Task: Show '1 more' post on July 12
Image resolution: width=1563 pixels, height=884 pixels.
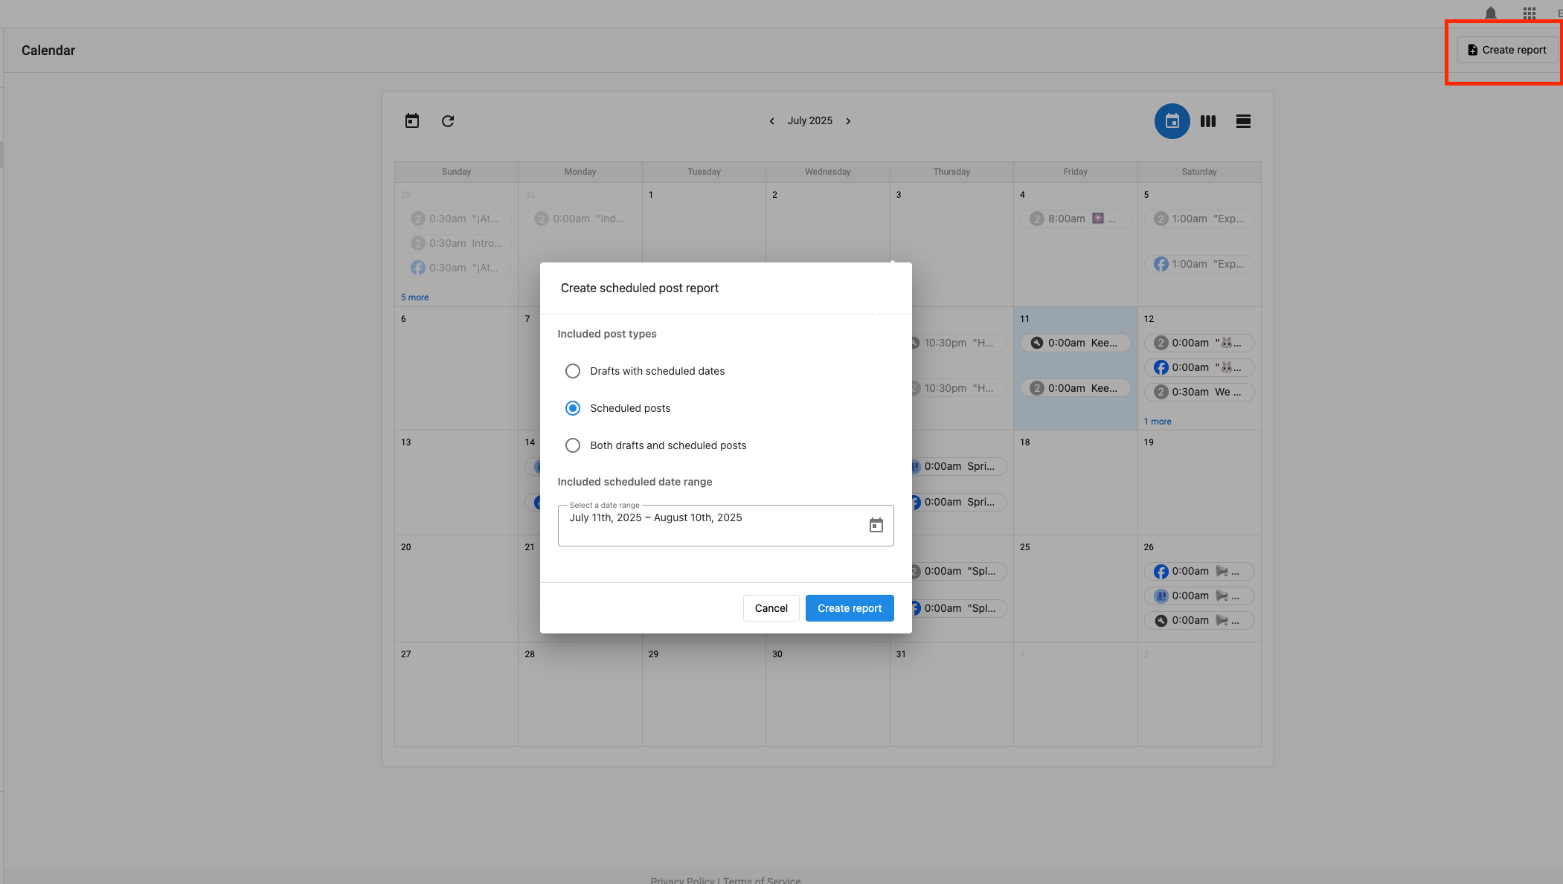Action: (1158, 421)
